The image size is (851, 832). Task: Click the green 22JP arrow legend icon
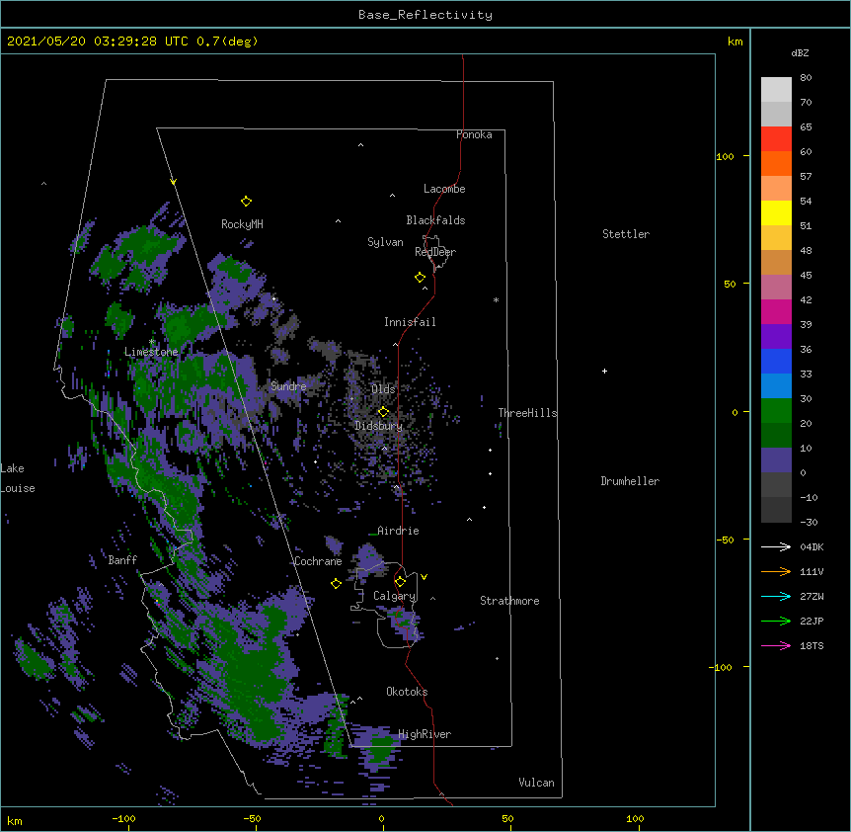(x=776, y=621)
